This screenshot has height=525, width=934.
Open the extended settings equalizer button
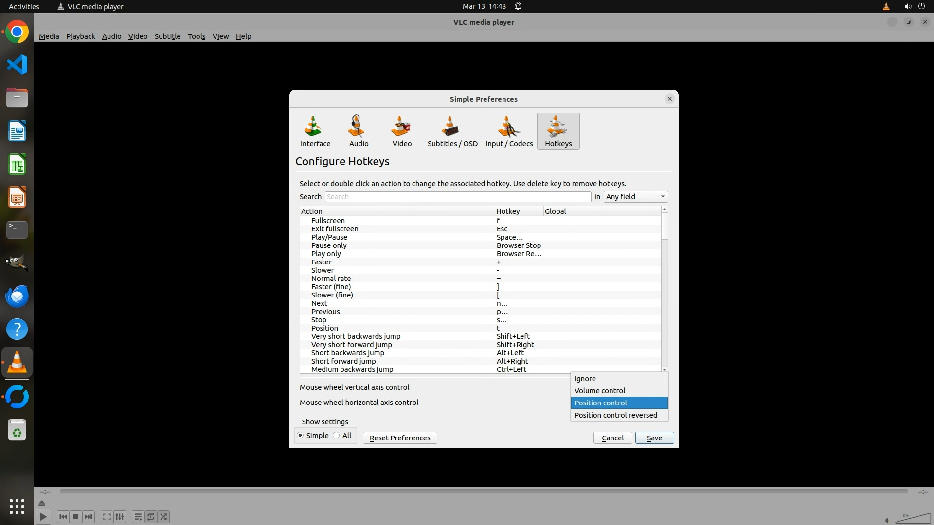point(120,517)
